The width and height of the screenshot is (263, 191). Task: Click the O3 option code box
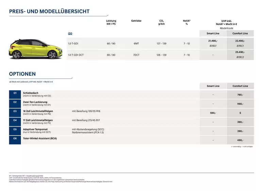(x=15, y=113)
